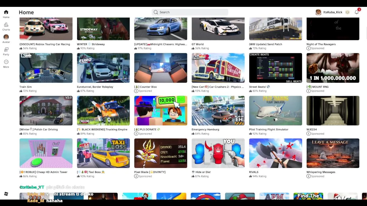Click the thumbs-up rating icon under RIVALS

(x=251, y=176)
